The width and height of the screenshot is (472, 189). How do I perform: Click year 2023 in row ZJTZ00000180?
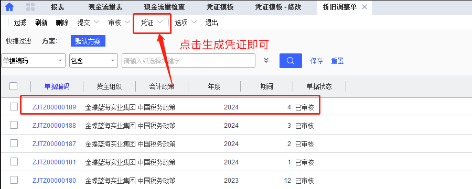click(231, 181)
